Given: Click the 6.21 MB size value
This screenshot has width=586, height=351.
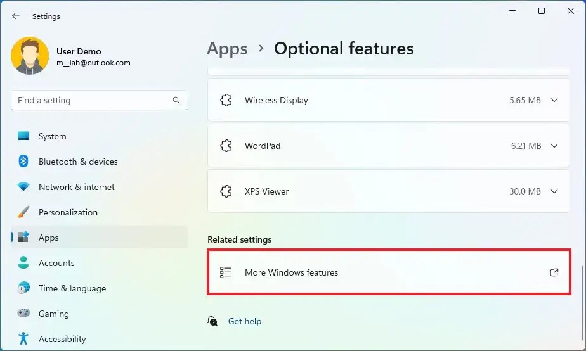Looking at the screenshot, I should pyautogui.click(x=526, y=146).
